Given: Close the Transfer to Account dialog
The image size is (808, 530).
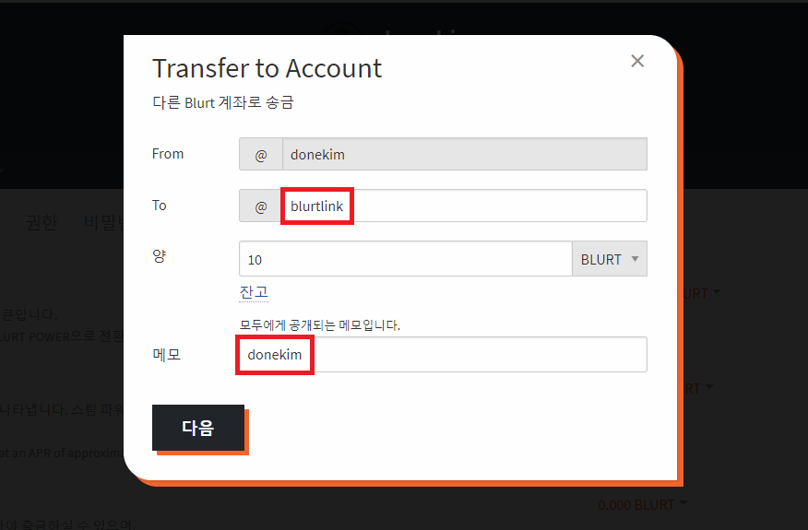Looking at the screenshot, I should [x=637, y=61].
